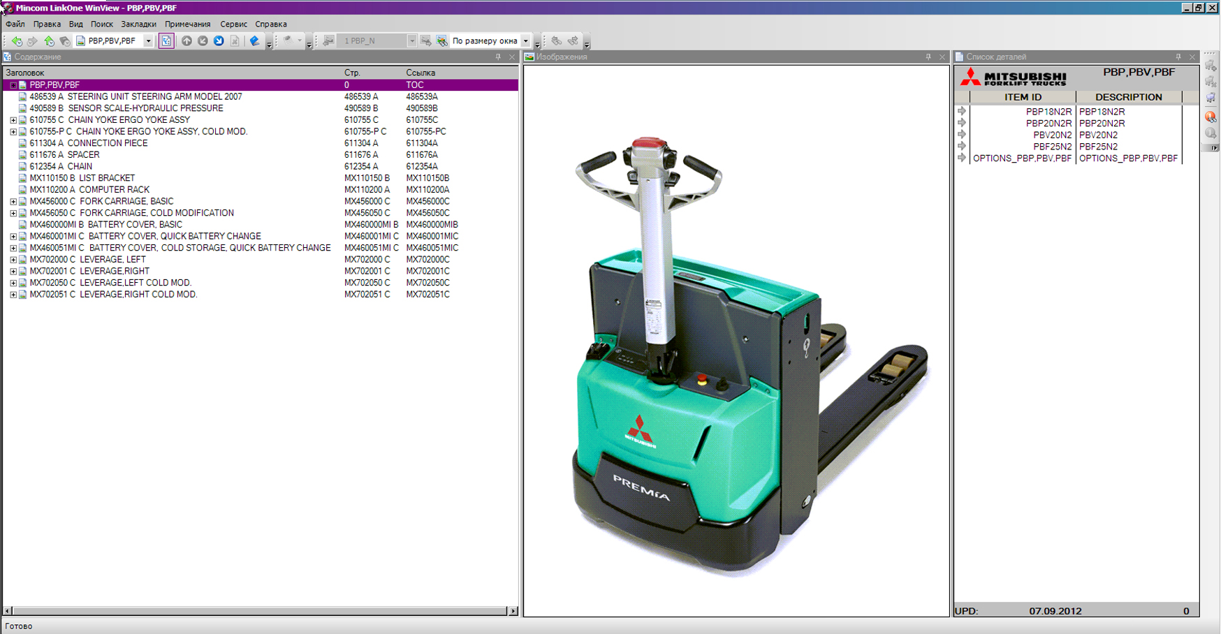
Task: Toggle pin on the Изображения panel
Action: pos(928,57)
